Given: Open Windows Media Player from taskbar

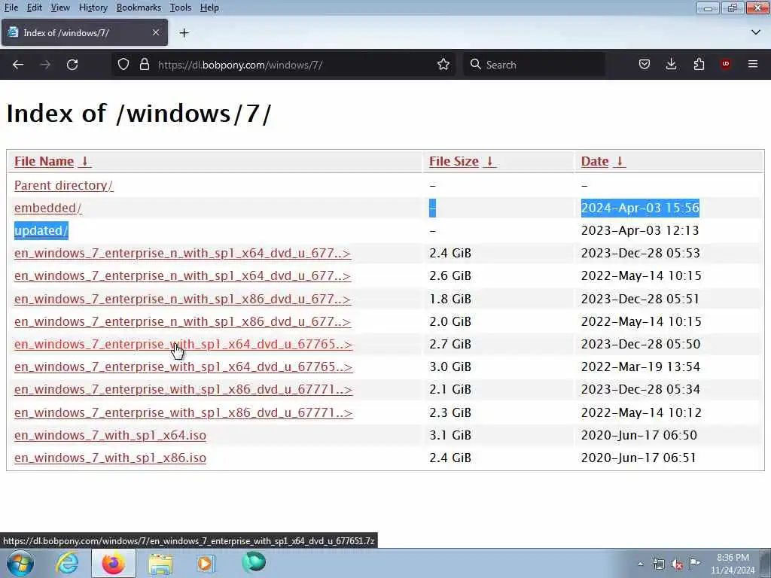Looking at the screenshot, I should pyautogui.click(x=206, y=563).
